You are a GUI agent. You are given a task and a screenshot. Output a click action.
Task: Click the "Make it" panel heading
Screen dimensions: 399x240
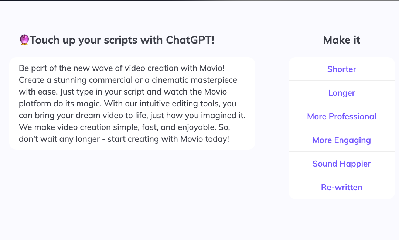[x=341, y=40]
